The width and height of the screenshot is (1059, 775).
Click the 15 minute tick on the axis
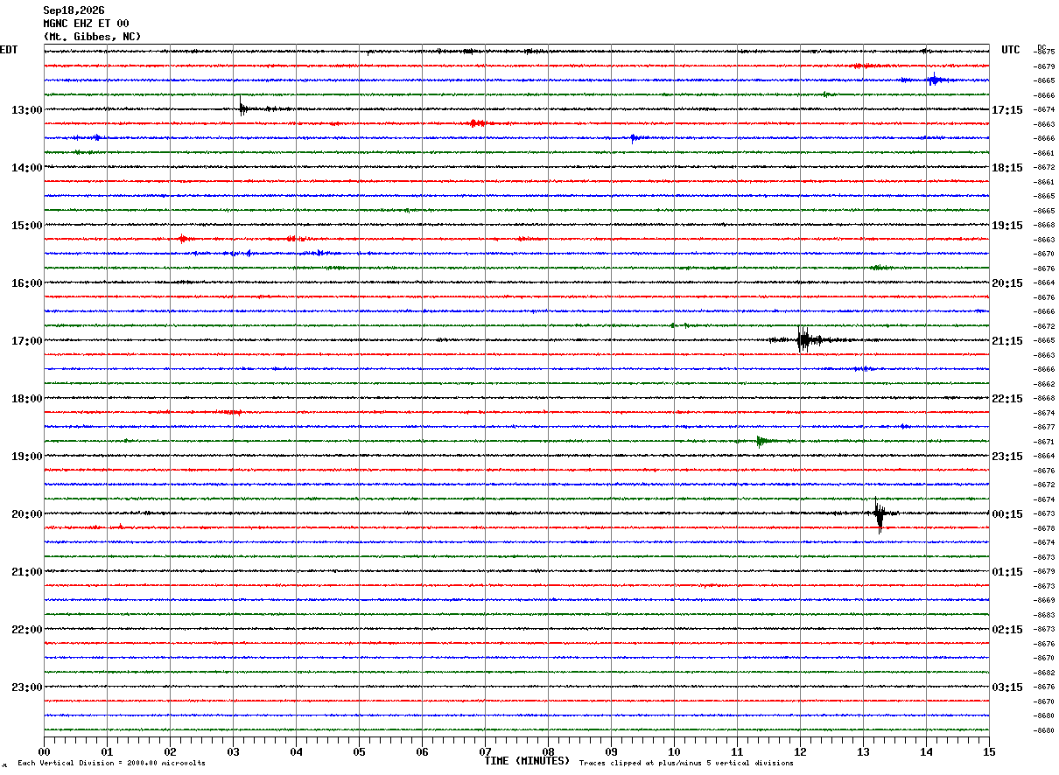[x=989, y=751]
